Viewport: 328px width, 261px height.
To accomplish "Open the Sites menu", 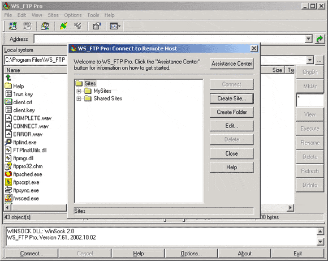I will pyautogui.click(x=53, y=15).
